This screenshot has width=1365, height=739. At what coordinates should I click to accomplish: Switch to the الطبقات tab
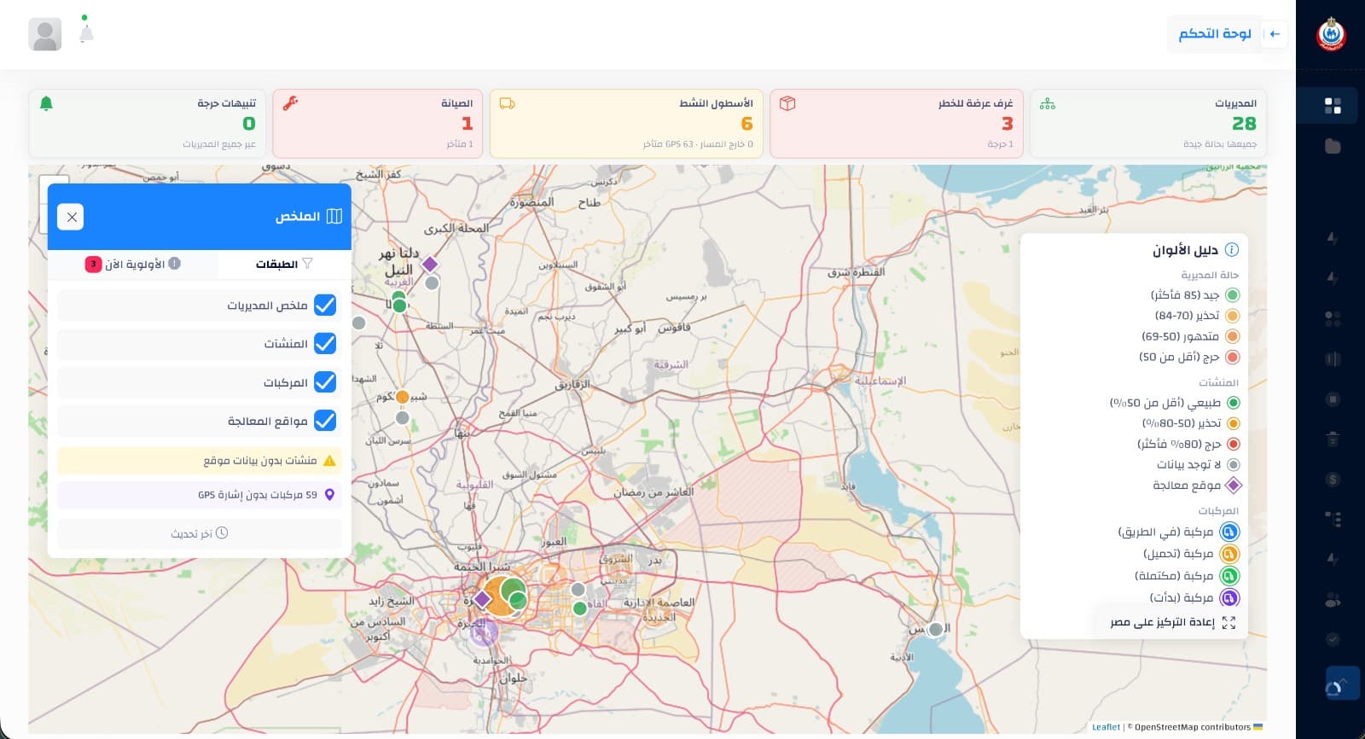pos(284,265)
